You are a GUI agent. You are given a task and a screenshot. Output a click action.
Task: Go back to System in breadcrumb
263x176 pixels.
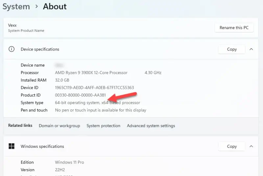coord(16,7)
